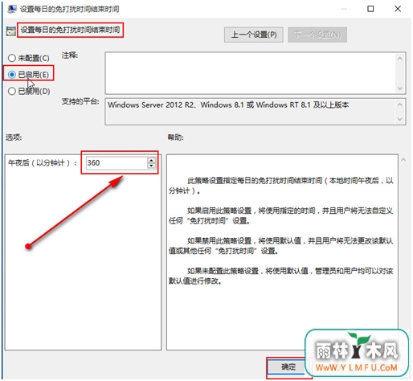Click the help panel scroll up arrow
The height and width of the screenshot is (381, 413).
pos(403,160)
